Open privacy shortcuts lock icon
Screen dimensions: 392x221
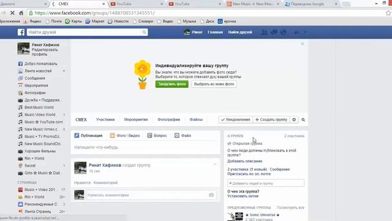(296, 32)
